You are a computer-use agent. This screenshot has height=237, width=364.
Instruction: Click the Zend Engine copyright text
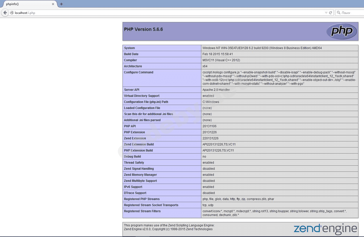point(169,229)
